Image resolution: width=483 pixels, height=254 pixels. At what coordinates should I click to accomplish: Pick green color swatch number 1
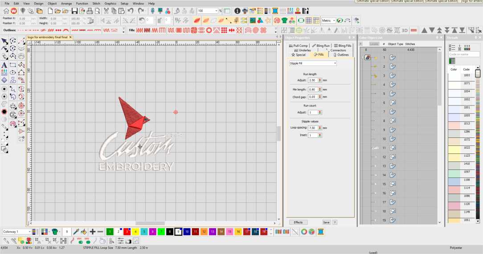pos(110,232)
